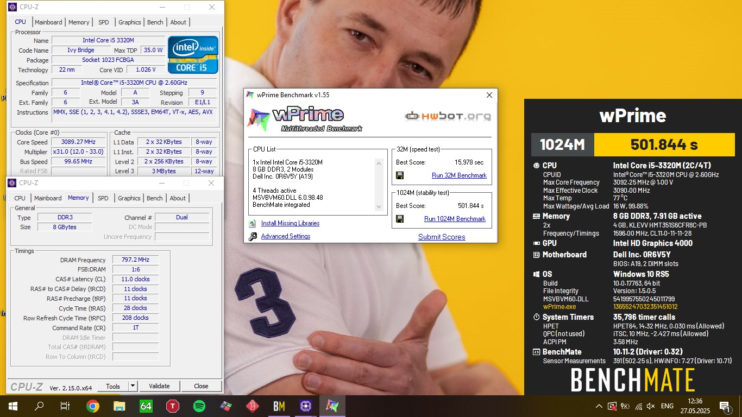Click the hwbot.org logo in wPrime
This screenshot has width=742, height=417.
(x=448, y=116)
